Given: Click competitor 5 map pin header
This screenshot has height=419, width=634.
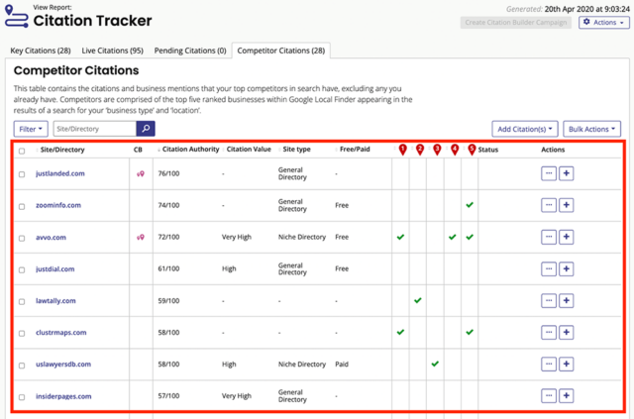Looking at the screenshot, I should [x=472, y=150].
